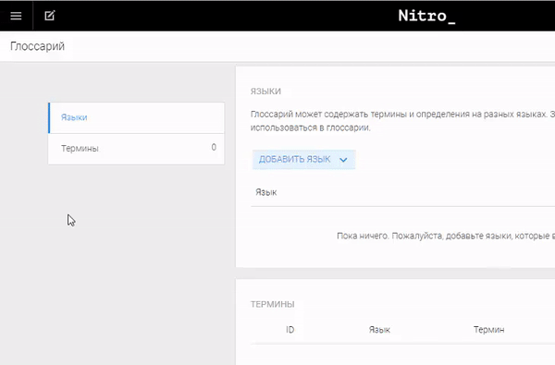
Task: Click underscore at end of Nitro_ title
Action: point(451,22)
